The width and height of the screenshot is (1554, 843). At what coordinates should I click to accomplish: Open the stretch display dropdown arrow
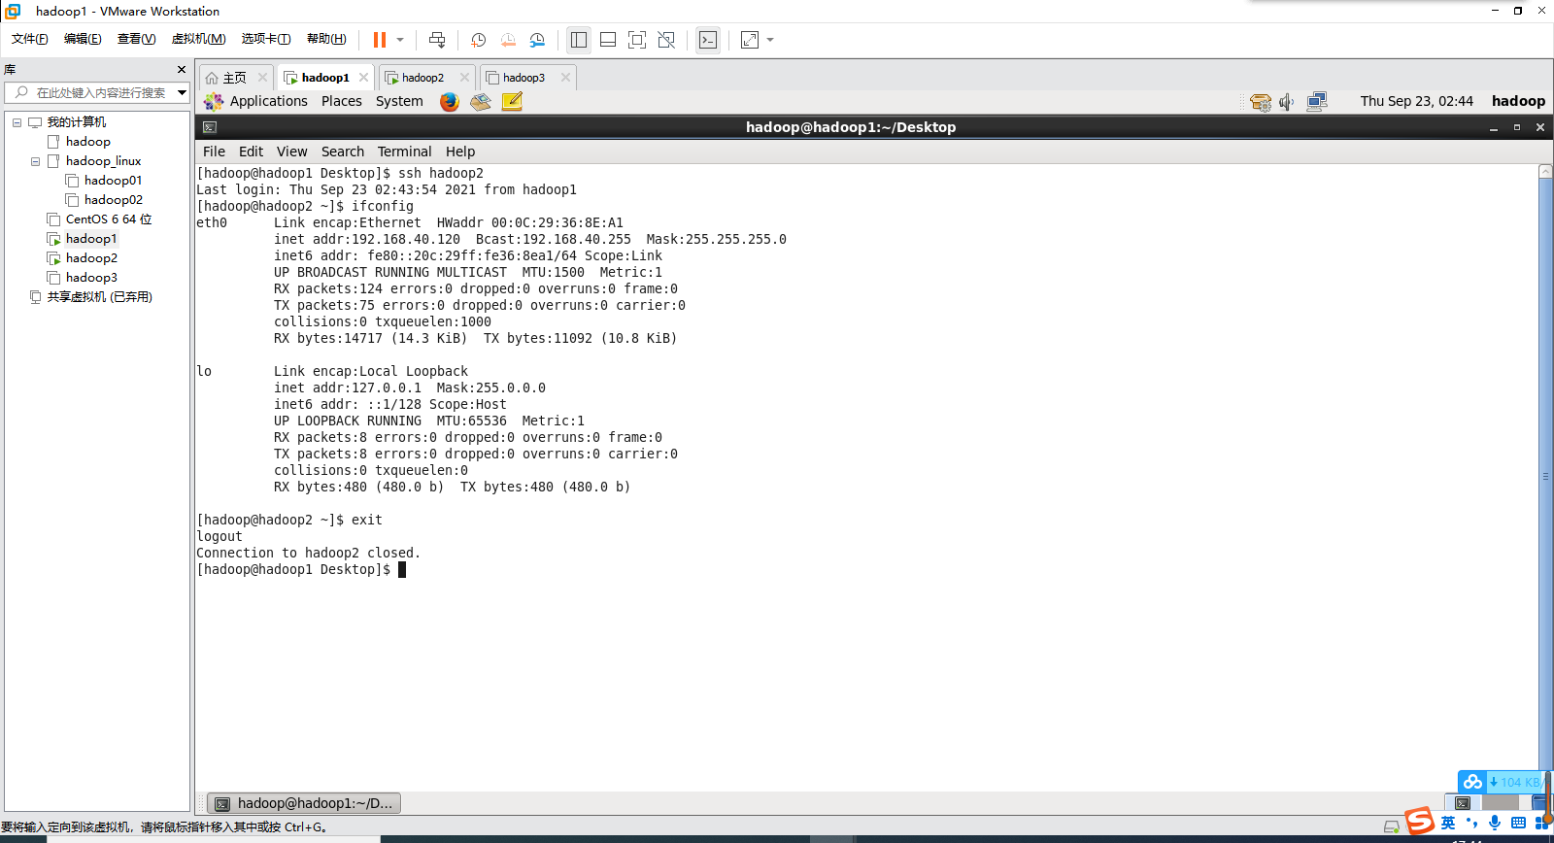770,40
